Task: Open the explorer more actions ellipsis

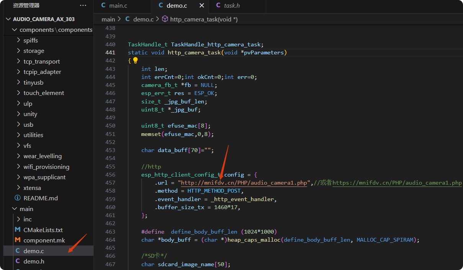Action: [83, 5]
